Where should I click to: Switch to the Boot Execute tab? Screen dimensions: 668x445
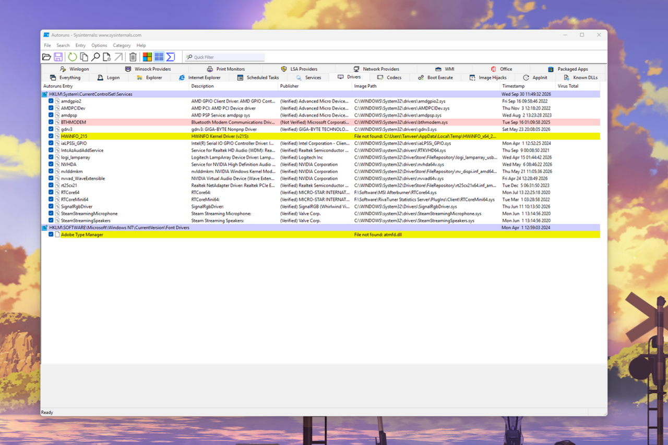pyautogui.click(x=435, y=78)
